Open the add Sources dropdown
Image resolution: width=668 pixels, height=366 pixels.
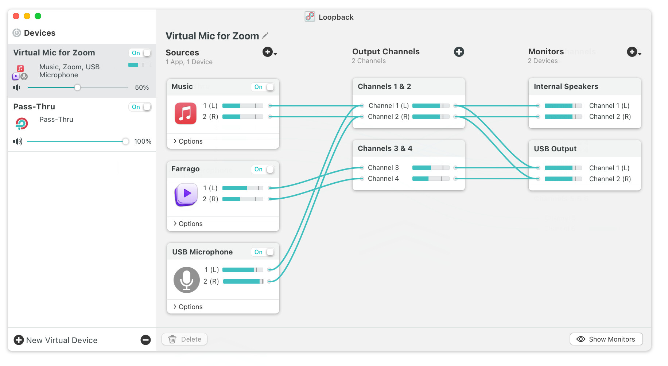[269, 52]
